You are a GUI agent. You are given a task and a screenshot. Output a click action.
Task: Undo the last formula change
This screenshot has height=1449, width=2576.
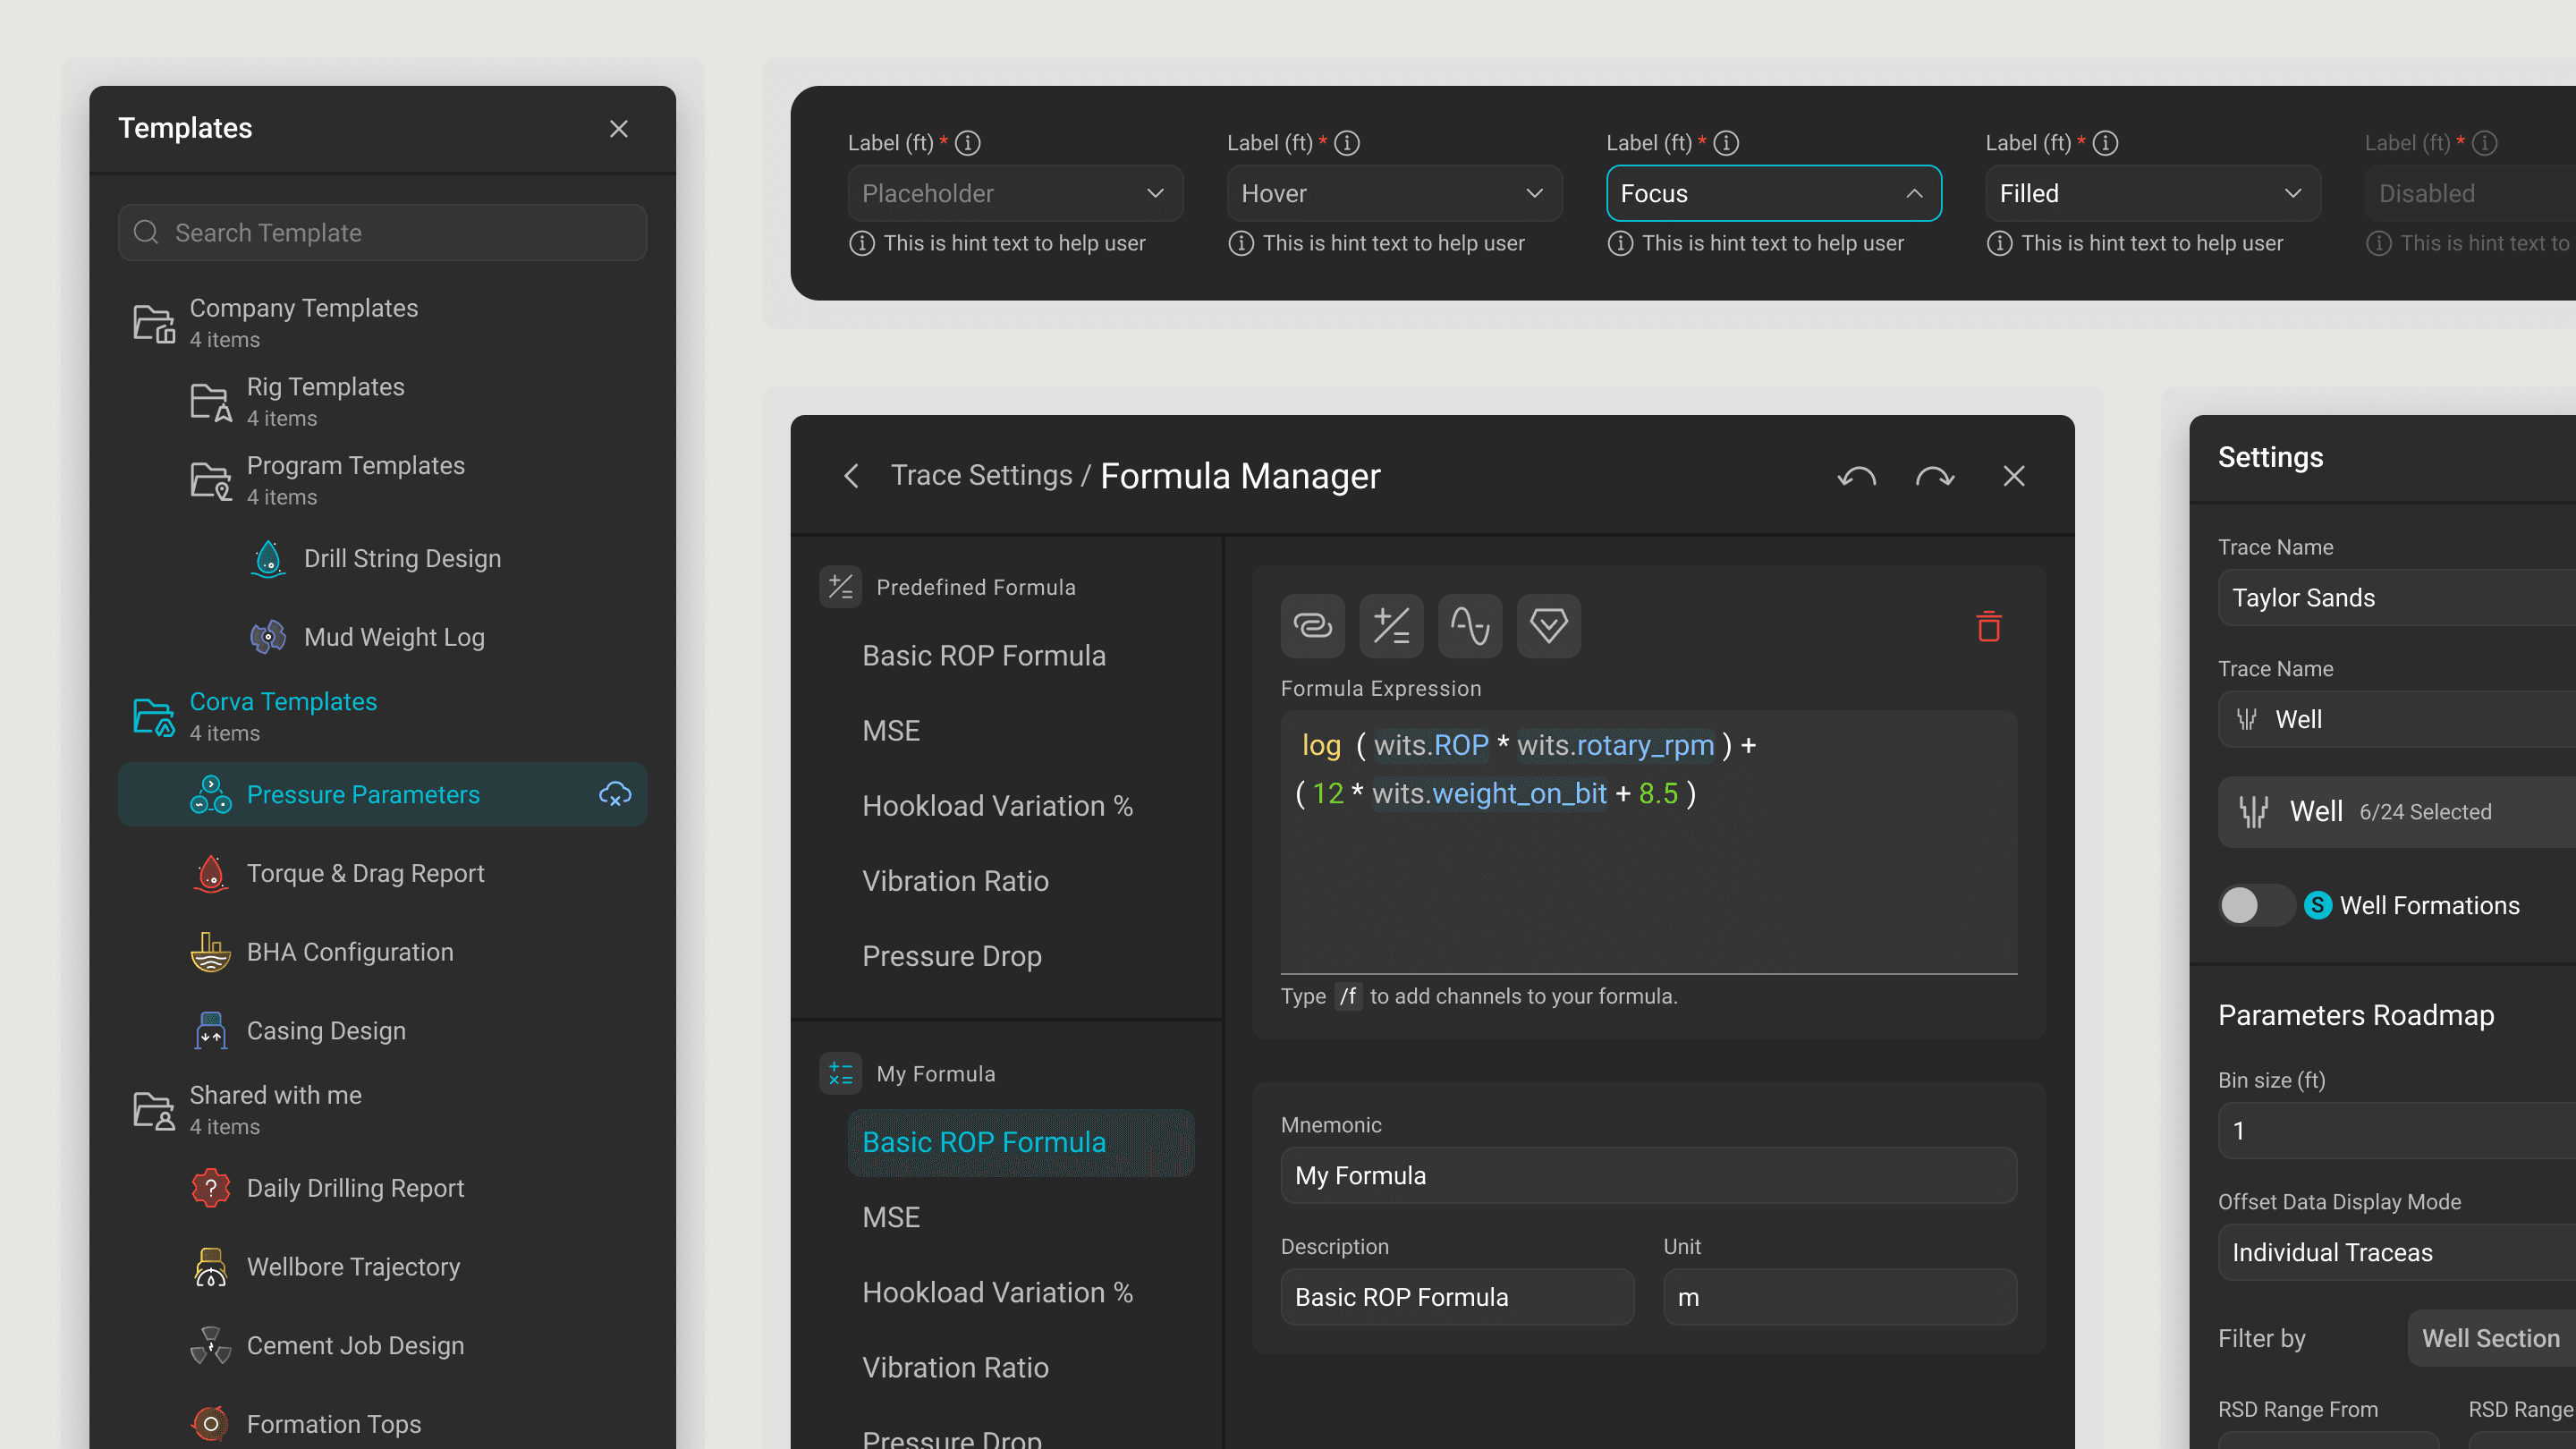click(1856, 476)
